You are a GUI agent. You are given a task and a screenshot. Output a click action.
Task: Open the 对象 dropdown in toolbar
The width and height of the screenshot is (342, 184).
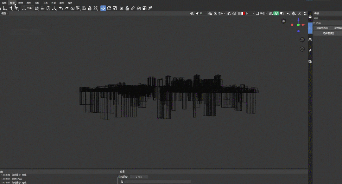coord(30,8)
